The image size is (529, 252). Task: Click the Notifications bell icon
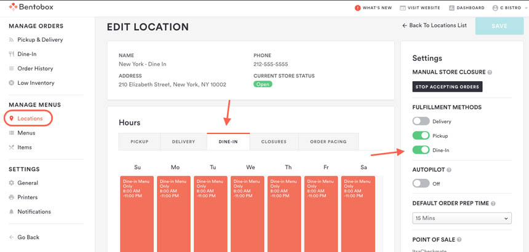(x=12, y=211)
